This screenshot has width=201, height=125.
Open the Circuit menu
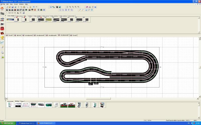click(16, 4)
